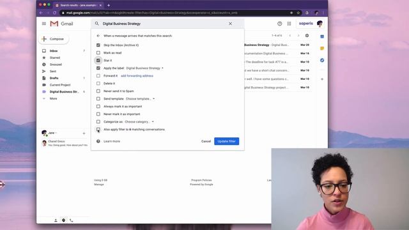The image size is (409, 230).
Task: Uncheck the Apply the label checkbox
Action: point(98,68)
